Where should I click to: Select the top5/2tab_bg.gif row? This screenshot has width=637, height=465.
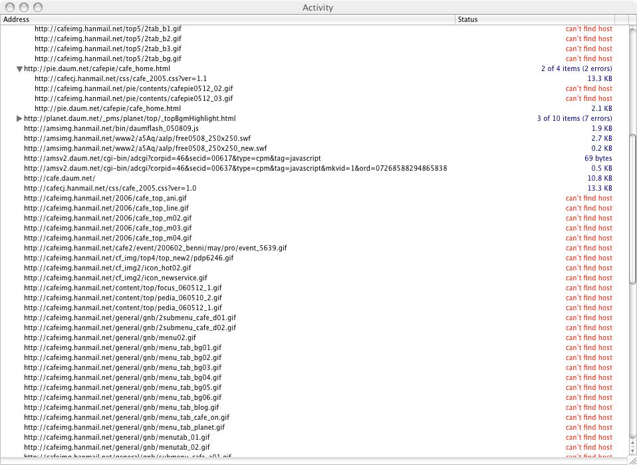[x=315, y=59]
